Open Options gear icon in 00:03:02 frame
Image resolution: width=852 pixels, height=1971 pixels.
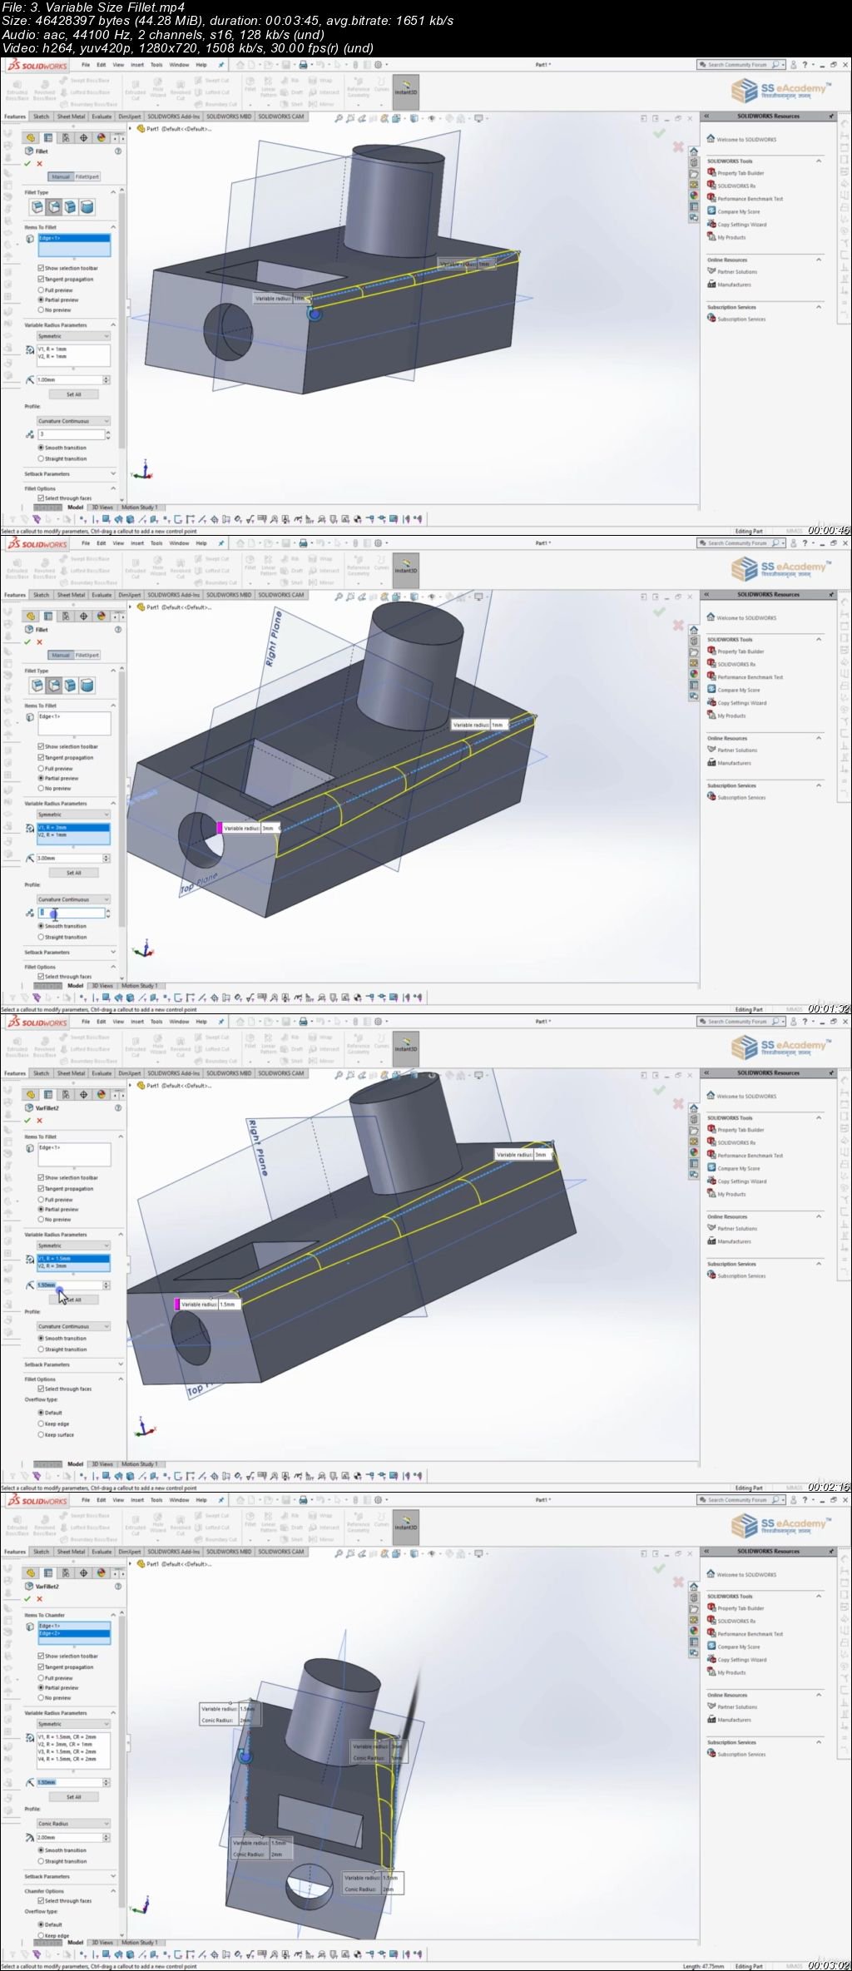click(x=379, y=1500)
